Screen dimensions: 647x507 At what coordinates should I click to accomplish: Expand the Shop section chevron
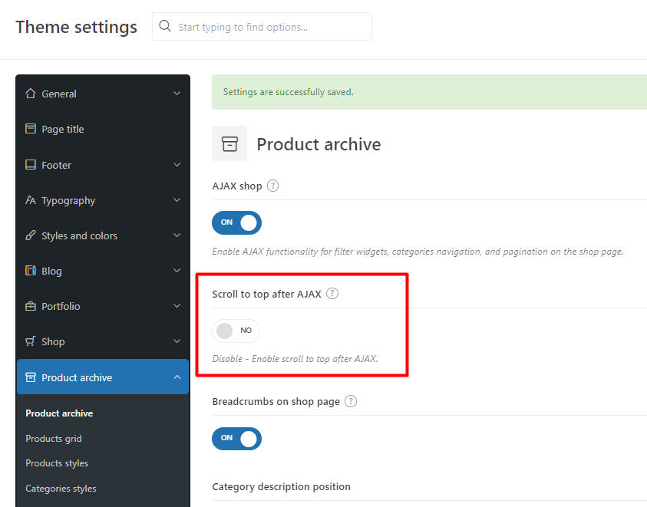click(x=177, y=341)
